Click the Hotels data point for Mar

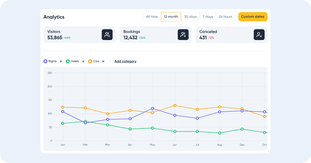click(108, 125)
